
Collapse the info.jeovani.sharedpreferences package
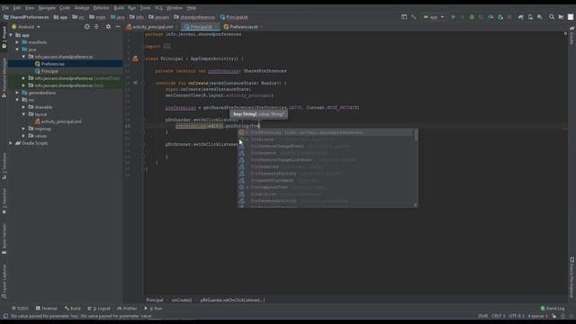tap(24, 57)
